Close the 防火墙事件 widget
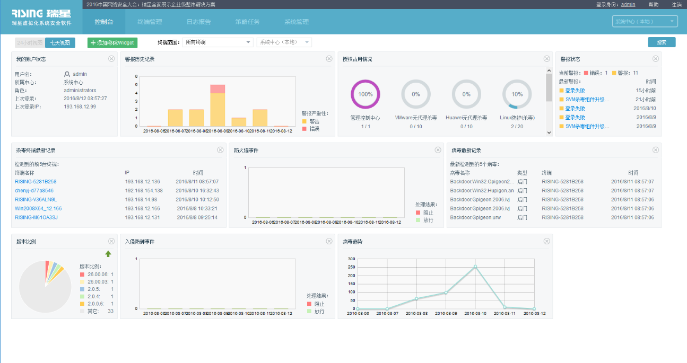Image resolution: width=687 pixels, height=363 pixels. pyautogui.click(x=438, y=150)
